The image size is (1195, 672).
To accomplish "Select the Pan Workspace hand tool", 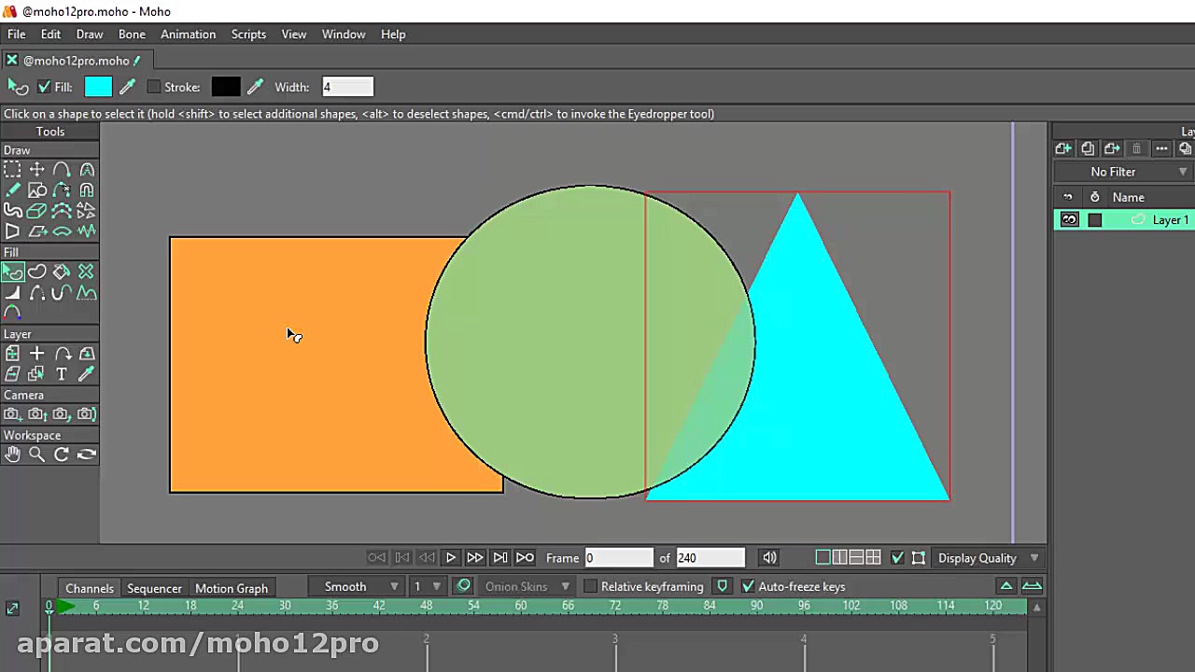I will pos(12,455).
